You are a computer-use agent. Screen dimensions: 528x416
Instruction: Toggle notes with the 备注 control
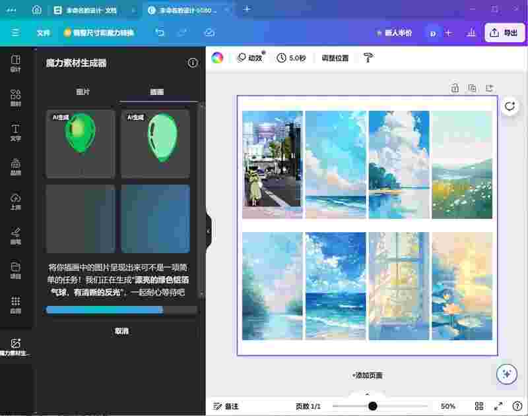224,407
